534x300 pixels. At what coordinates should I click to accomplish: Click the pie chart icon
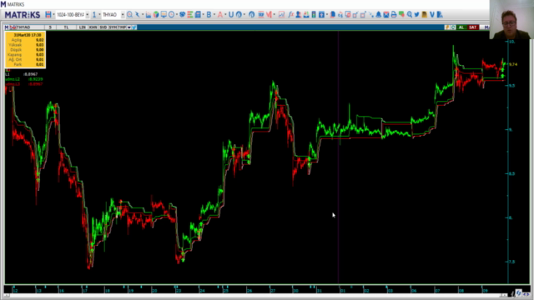(156, 15)
